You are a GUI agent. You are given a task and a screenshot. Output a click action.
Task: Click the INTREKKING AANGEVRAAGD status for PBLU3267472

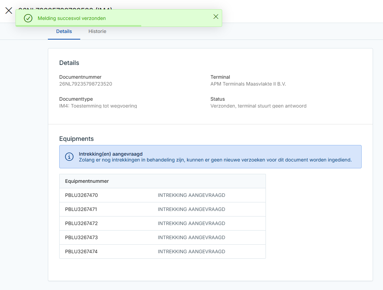[191, 223]
